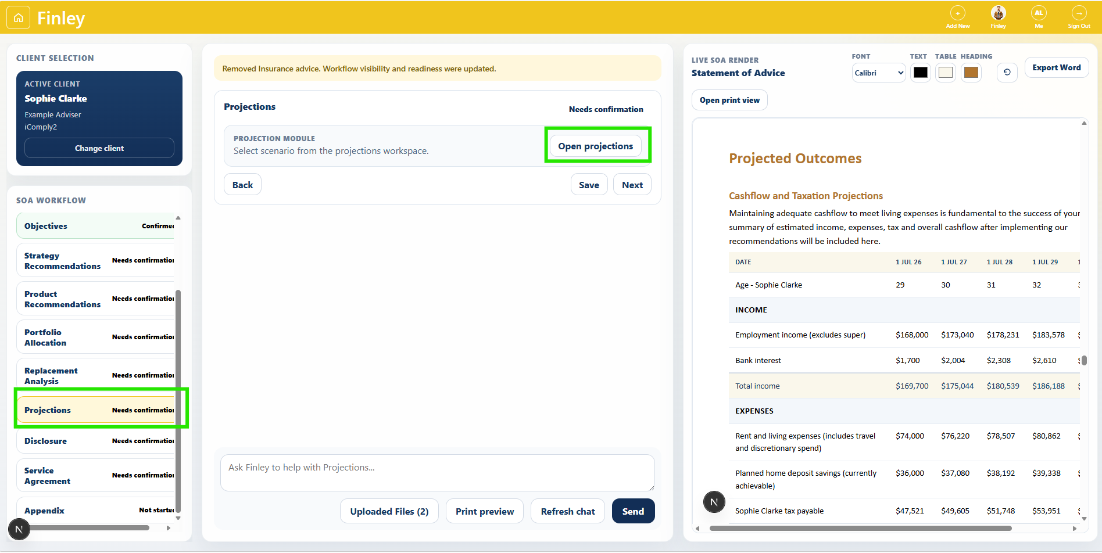Choose the brown heading color swatch
1102x553 pixels.
(971, 73)
